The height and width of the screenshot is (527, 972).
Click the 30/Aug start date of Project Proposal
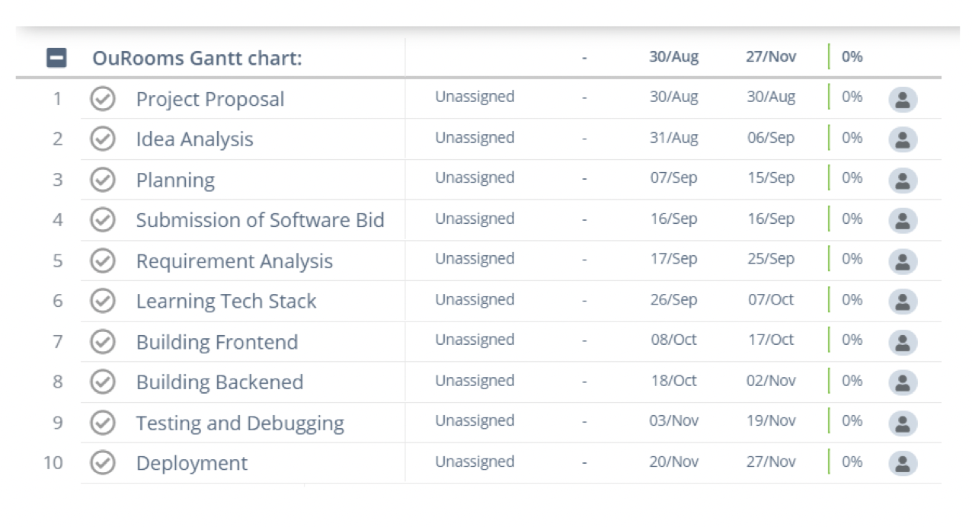coord(673,97)
